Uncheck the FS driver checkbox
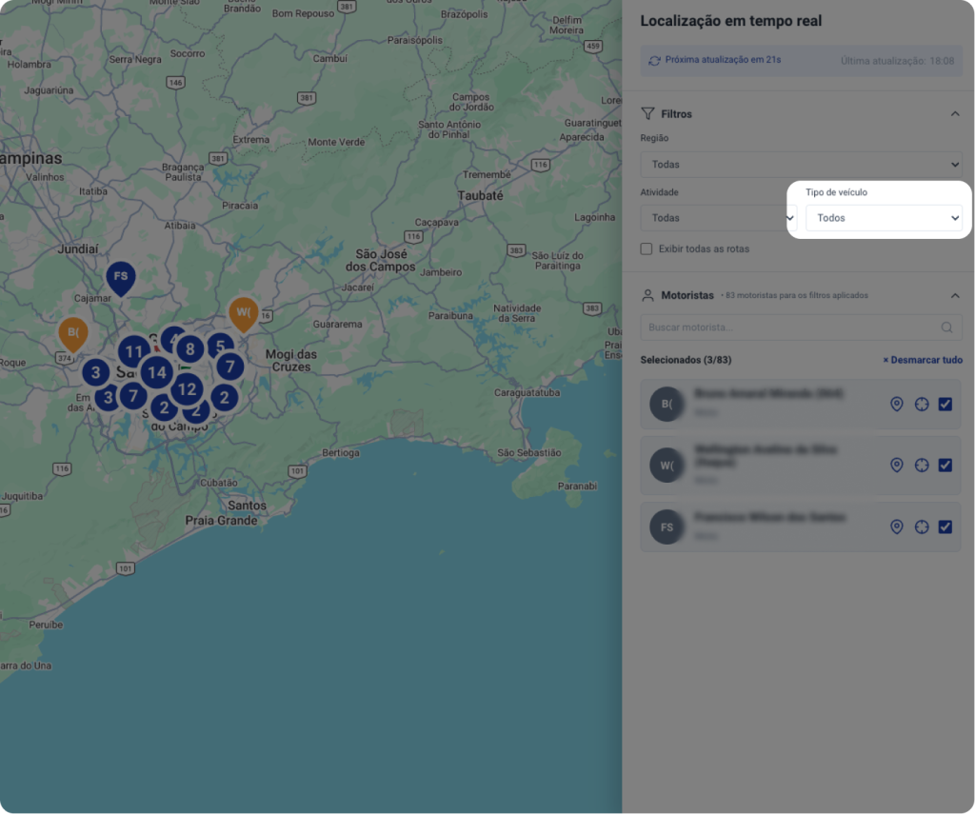Image resolution: width=975 pixels, height=814 pixels. coord(945,526)
